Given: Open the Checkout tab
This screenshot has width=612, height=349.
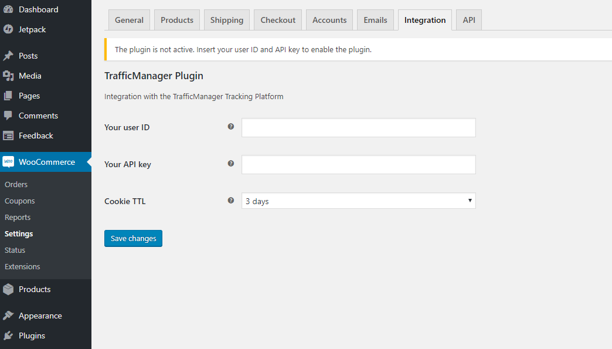Looking at the screenshot, I should pos(278,20).
